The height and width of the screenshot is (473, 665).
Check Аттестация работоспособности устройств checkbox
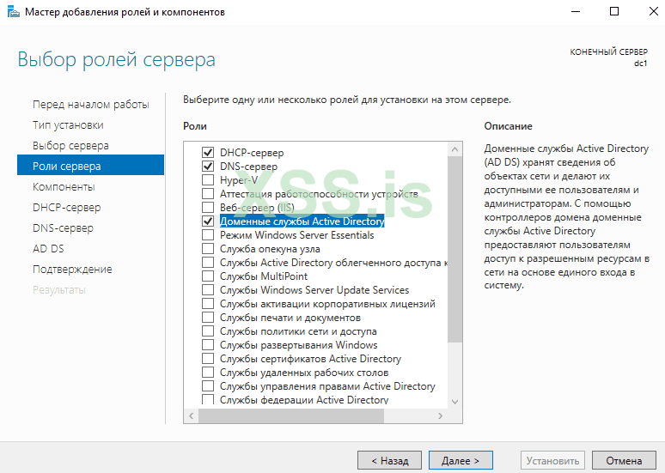tap(208, 194)
